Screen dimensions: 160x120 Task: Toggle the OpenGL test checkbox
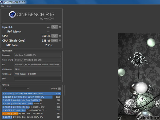click(x=60, y=27)
